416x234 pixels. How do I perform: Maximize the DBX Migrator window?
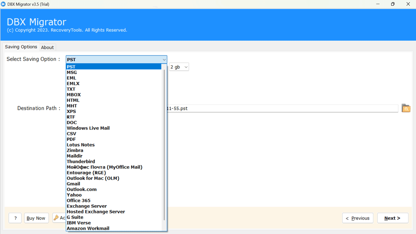pos(393,4)
